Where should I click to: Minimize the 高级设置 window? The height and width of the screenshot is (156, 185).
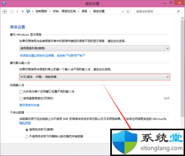click(x=165, y=3)
